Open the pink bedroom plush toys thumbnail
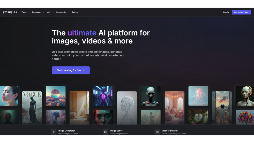This screenshot has height=143, width=254. click(x=174, y=108)
